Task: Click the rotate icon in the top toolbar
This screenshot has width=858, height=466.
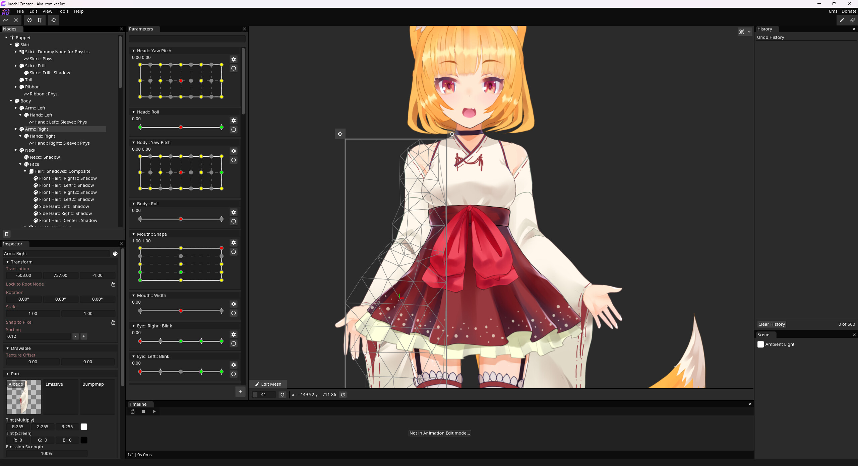Action: pyautogui.click(x=29, y=20)
